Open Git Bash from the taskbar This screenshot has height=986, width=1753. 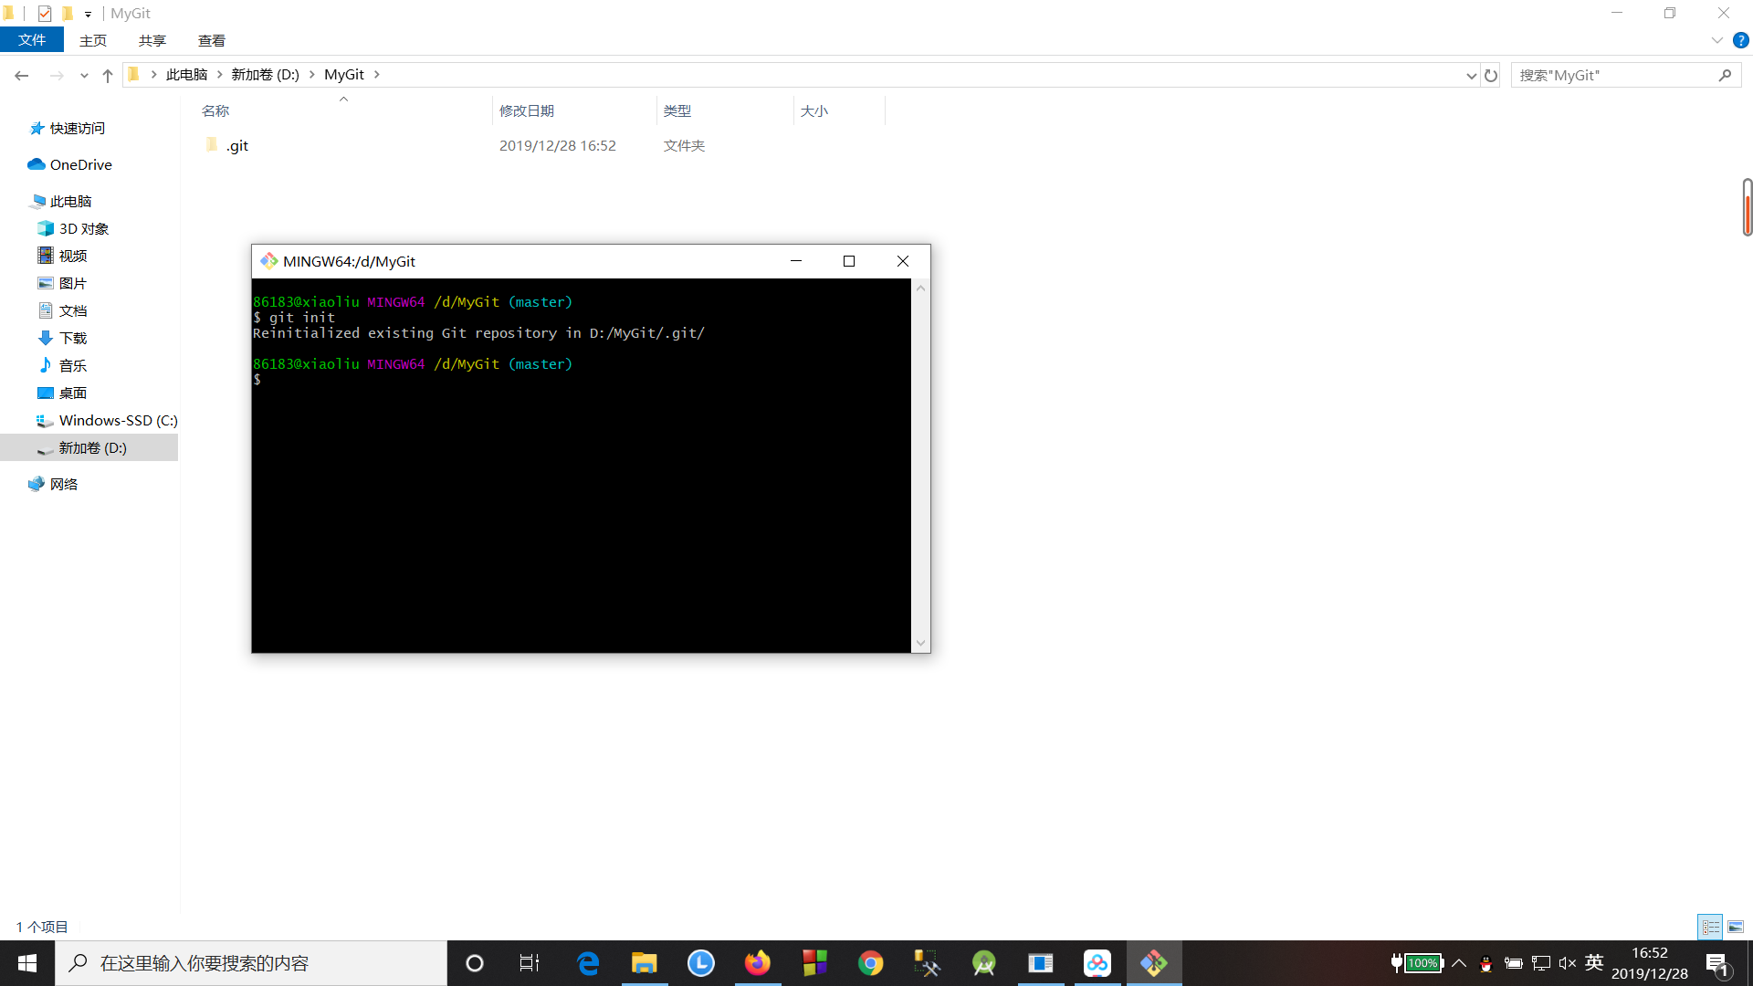(1155, 962)
